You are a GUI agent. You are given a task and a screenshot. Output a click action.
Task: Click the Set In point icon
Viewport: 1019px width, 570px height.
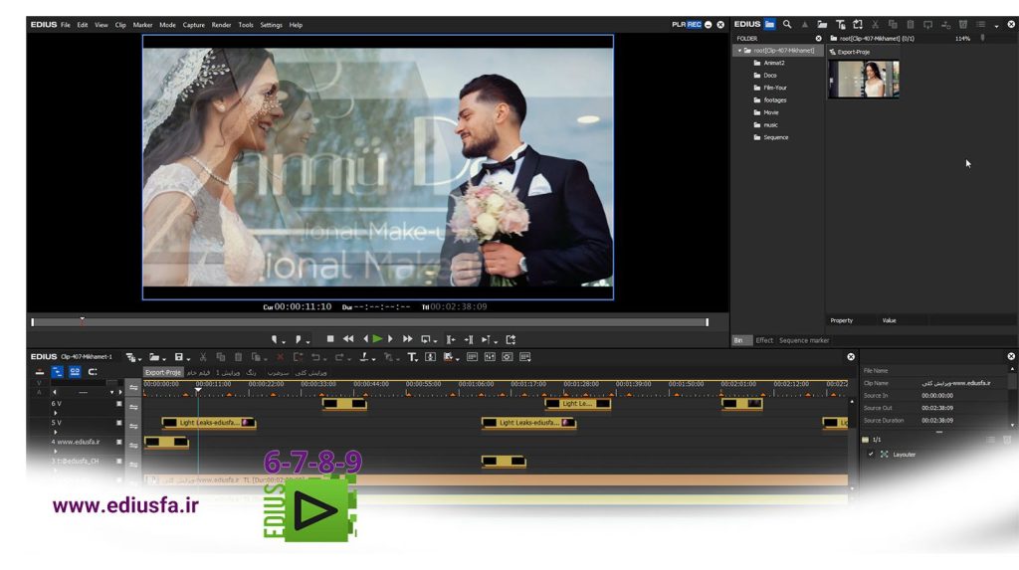point(276,339)
